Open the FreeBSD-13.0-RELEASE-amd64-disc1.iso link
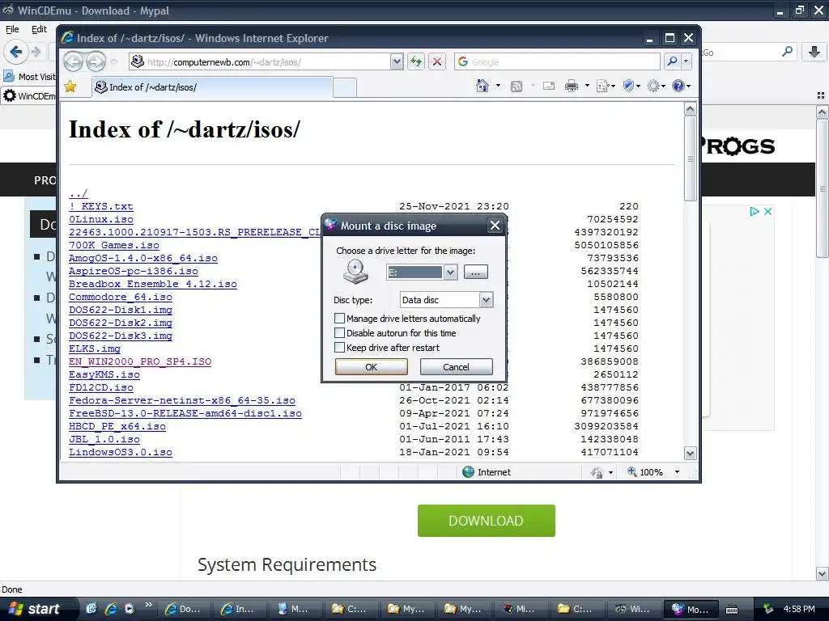 (185, 413)
